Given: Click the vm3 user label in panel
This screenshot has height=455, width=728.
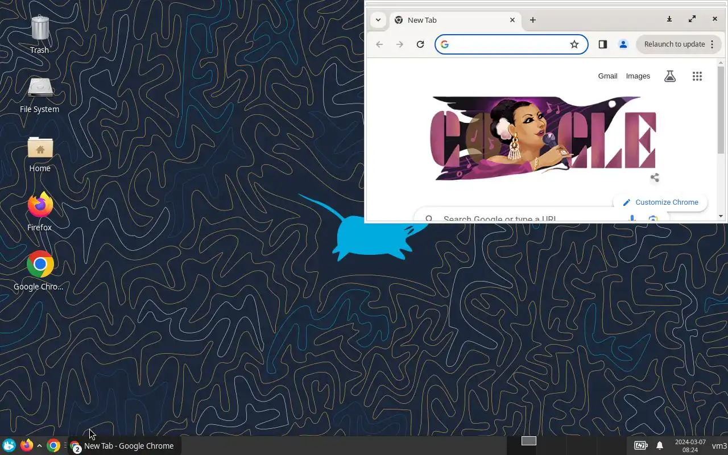Looking at the screenshot, I should 719,446.
